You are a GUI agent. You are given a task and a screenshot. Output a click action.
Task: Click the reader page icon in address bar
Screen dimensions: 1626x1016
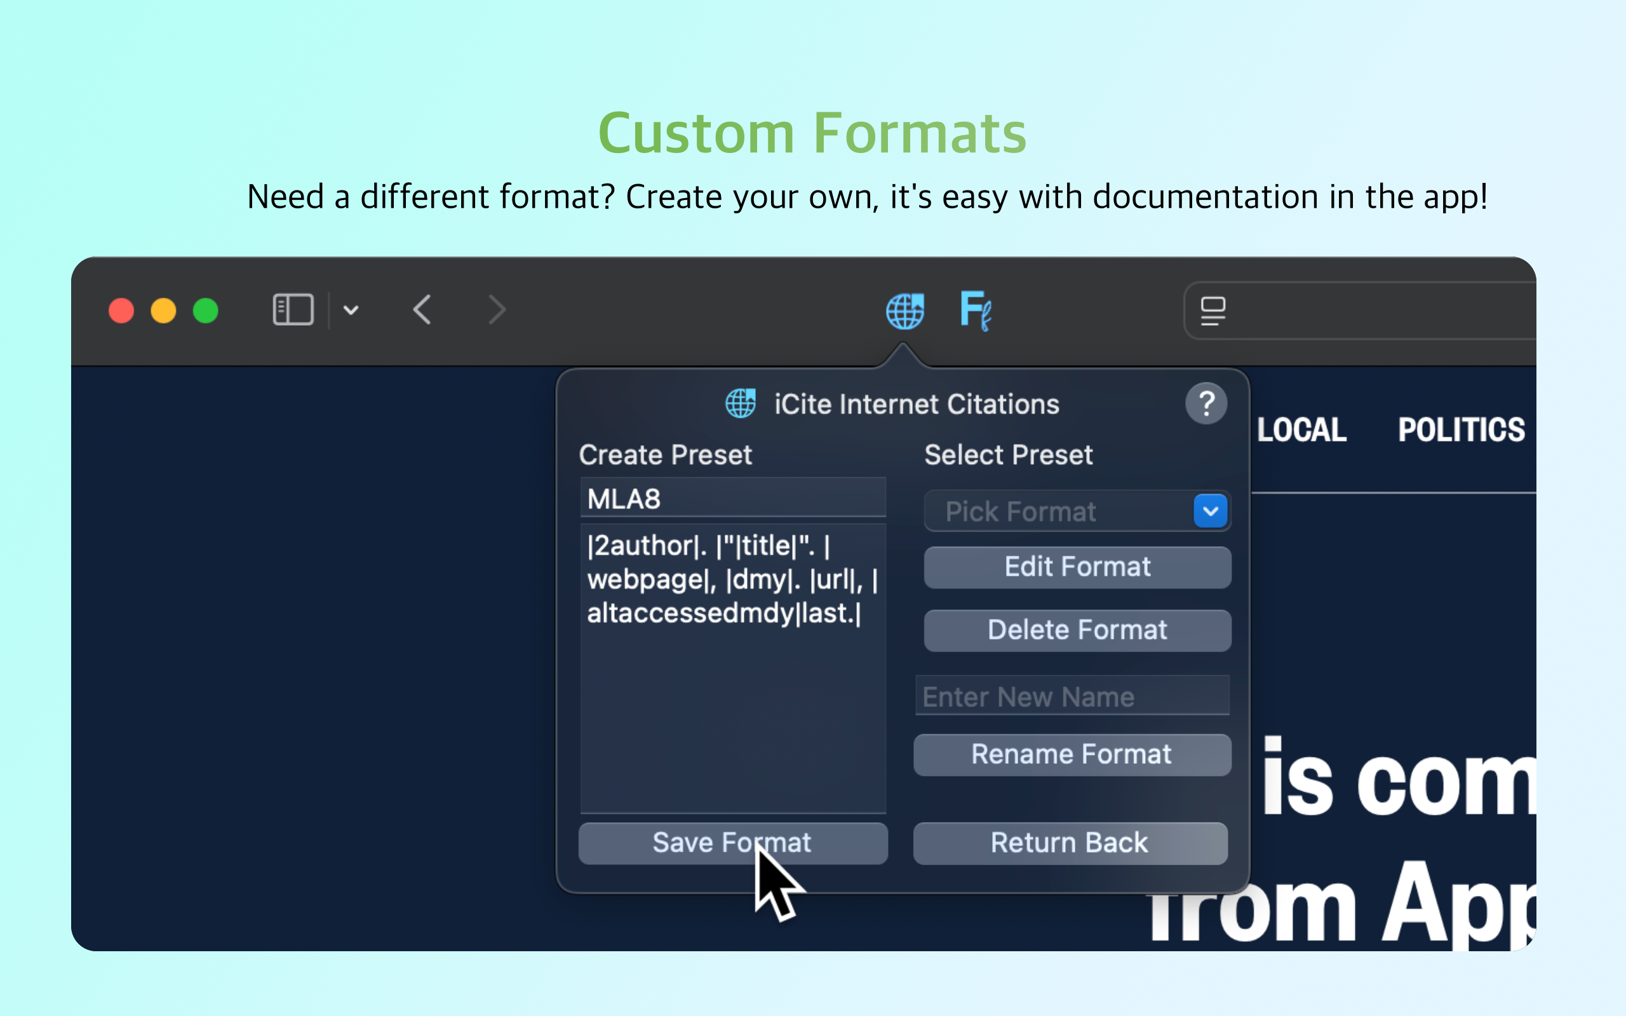[1213, 311]
